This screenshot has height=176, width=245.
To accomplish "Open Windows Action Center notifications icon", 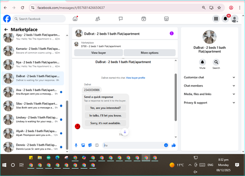I will click(237, 165).
